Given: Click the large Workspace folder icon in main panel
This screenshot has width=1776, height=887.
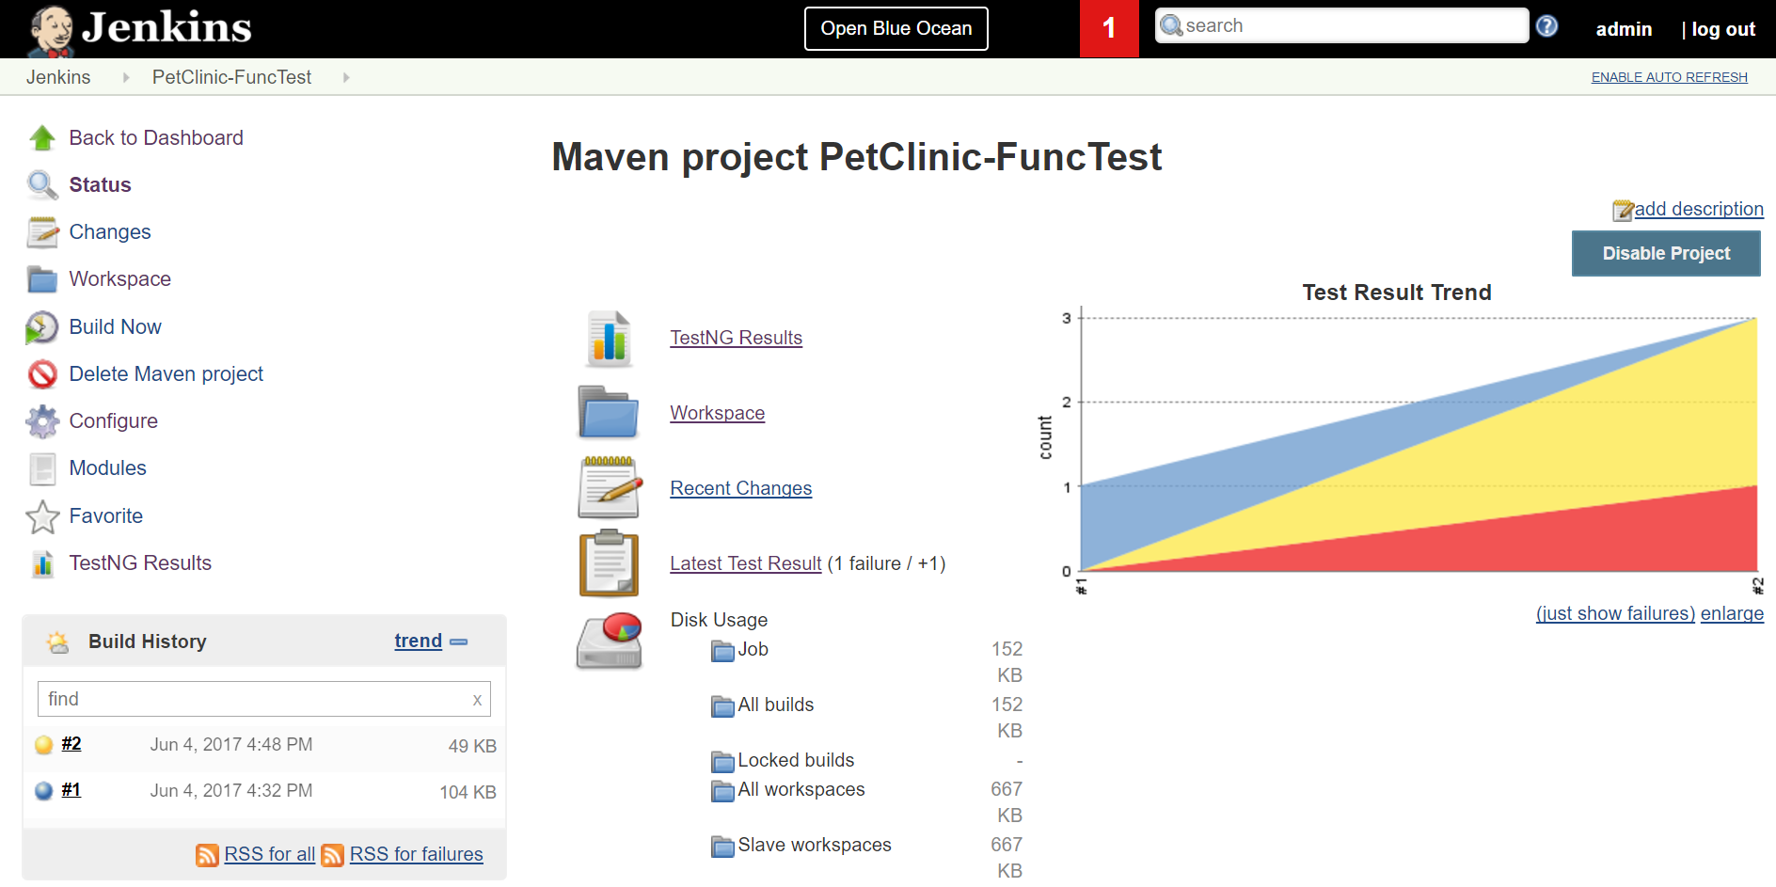Looking at the screenshot, I should (608, 412).
